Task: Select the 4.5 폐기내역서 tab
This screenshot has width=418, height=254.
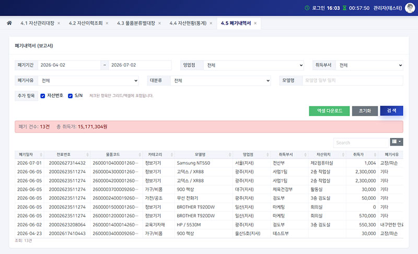Action: click(x=236, y=23)
